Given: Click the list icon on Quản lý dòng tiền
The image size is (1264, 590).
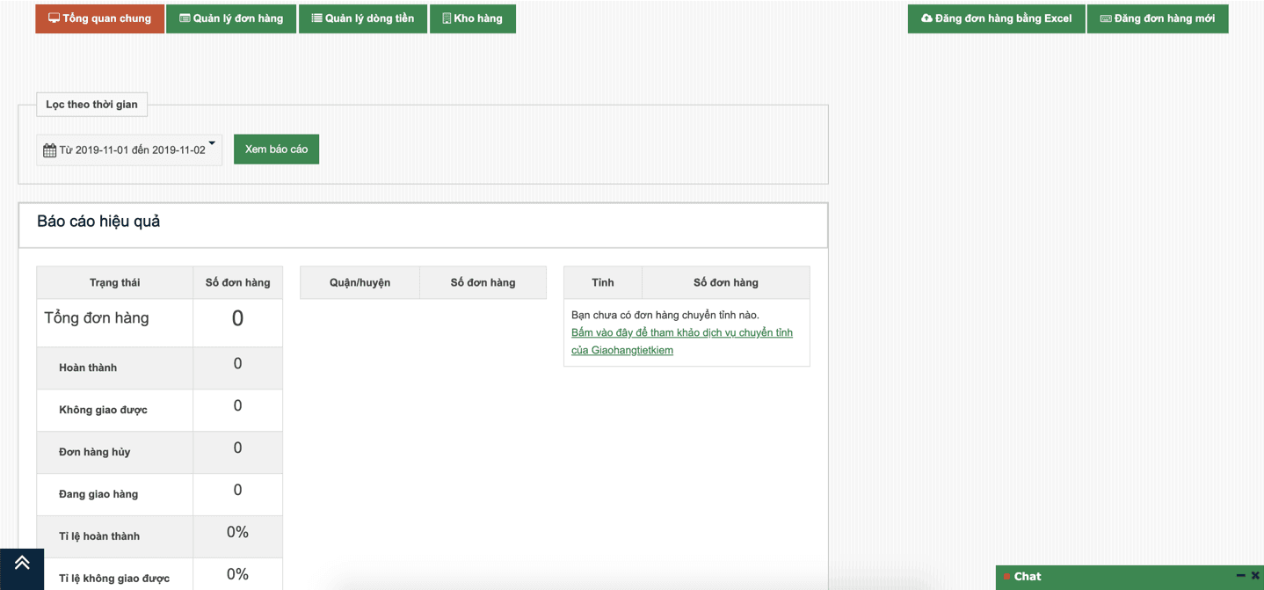Looking at the screenshot, I should pos(316,18).
